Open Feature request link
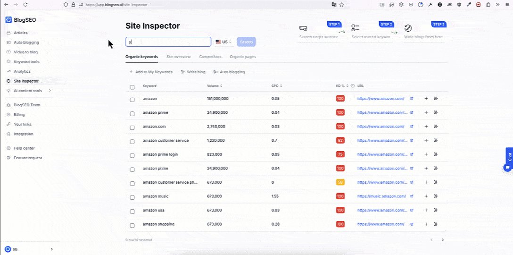The image size is (513, 255). pyautogui.click(x=28, y=158)
